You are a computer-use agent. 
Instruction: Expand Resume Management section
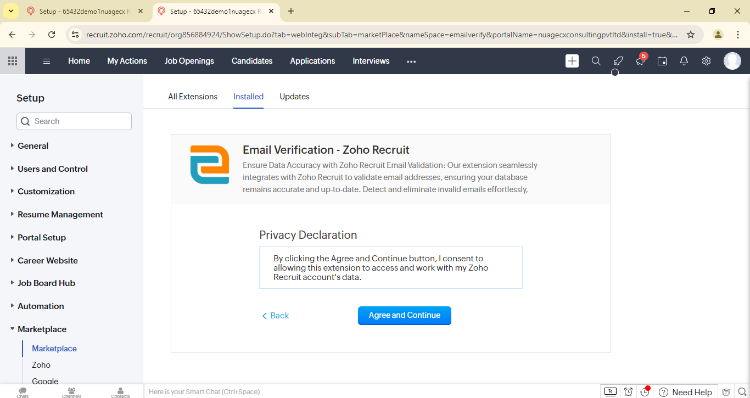pos(60,215)
